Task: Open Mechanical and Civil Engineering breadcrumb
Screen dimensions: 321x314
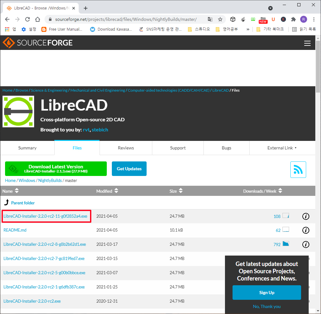Action: (x=98, y=90)
